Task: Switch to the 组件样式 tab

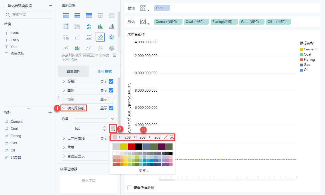Action: coord(105,71)
